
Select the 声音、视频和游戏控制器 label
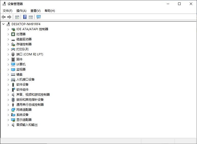[x=33, y=95]
